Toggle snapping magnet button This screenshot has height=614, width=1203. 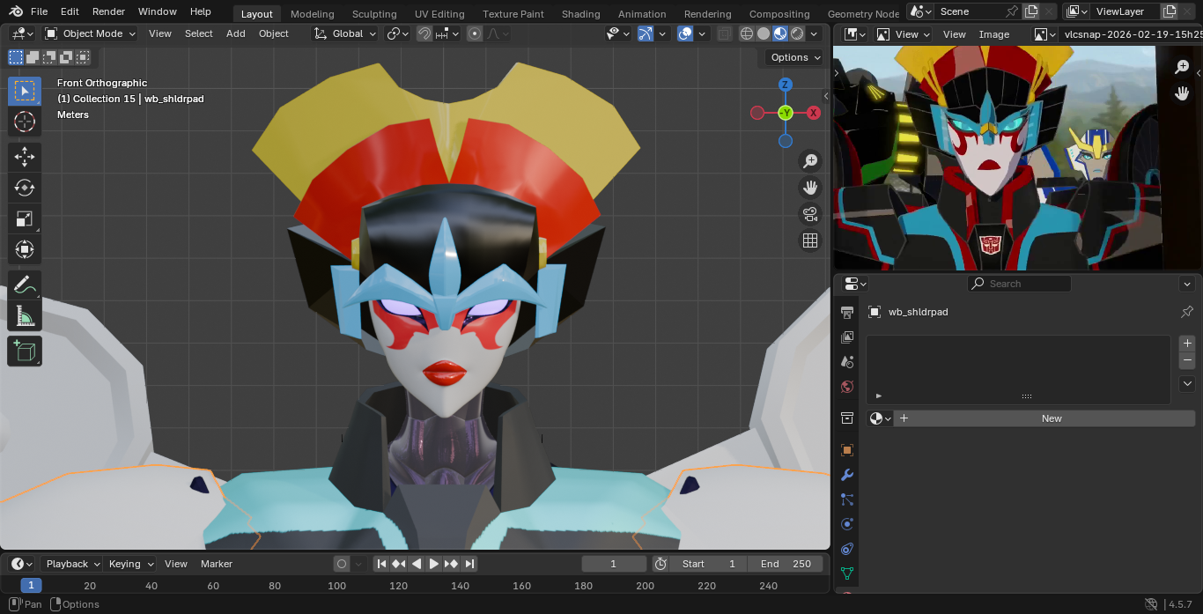coord(424,33)
